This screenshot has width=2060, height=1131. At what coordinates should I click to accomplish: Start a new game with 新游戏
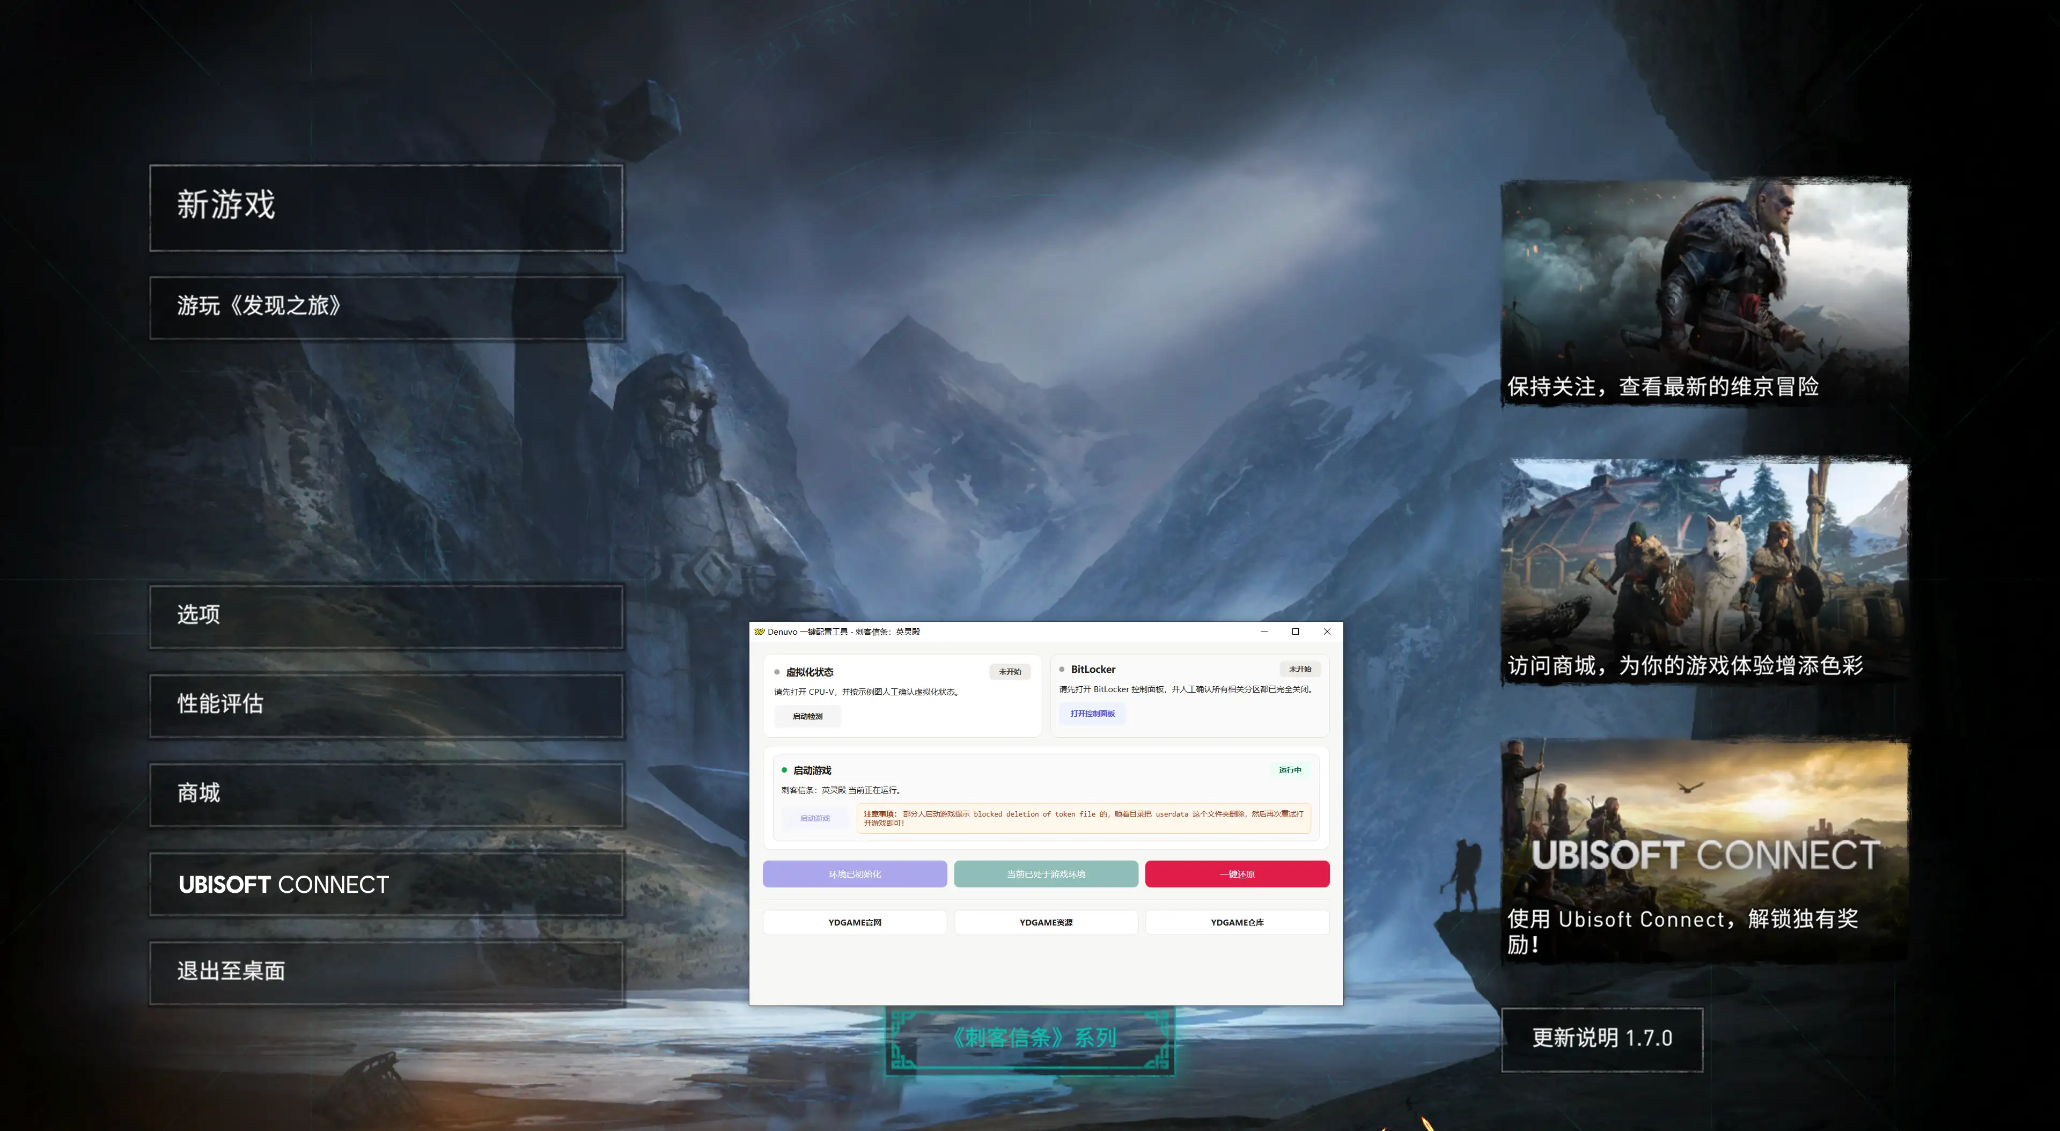tap(386, 208)
